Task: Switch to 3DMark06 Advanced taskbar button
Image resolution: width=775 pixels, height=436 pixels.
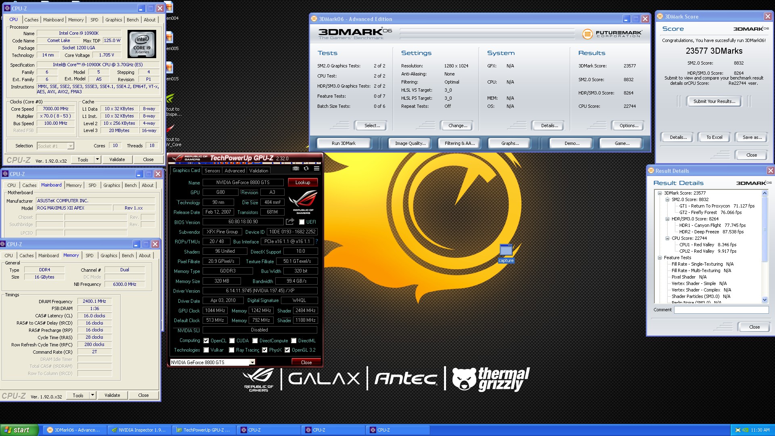Action: point(74,430)
